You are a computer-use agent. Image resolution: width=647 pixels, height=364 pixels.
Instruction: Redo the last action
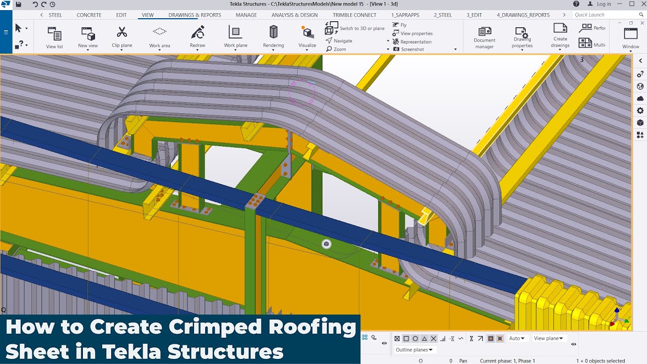point(44,4)
